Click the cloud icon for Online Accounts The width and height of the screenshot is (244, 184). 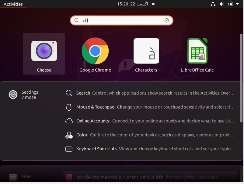click(x=69, y=121)
